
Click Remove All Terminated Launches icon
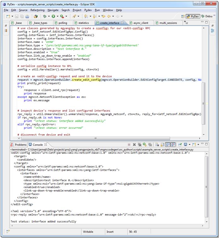[x=140, y=145]
